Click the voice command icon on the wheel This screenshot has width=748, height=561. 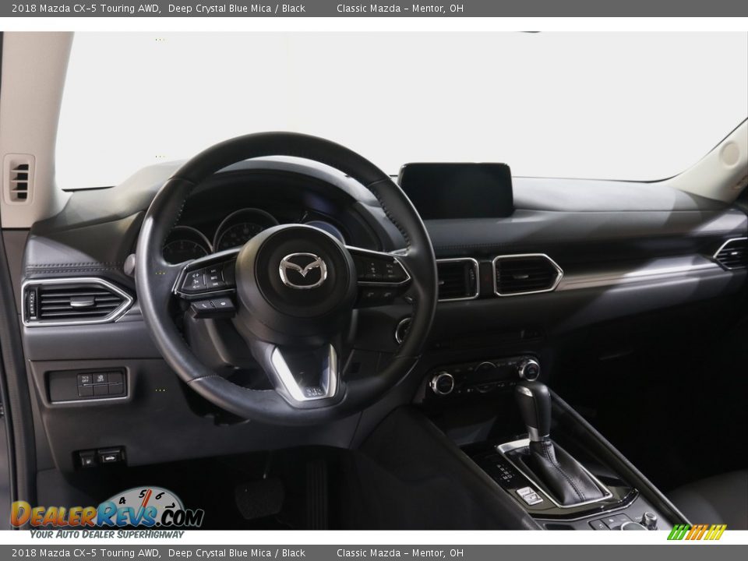[x=224, y=304]
